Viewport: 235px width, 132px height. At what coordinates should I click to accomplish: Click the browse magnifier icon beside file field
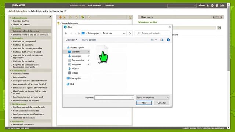219,28
